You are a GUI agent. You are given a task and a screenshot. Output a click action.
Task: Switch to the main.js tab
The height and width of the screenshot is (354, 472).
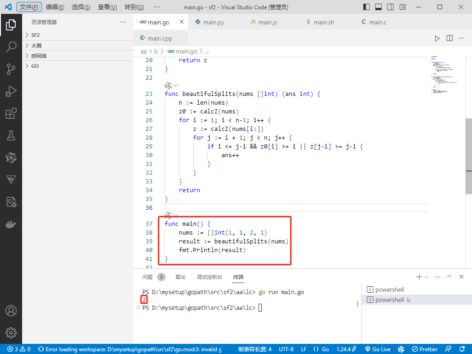(271, 22)
